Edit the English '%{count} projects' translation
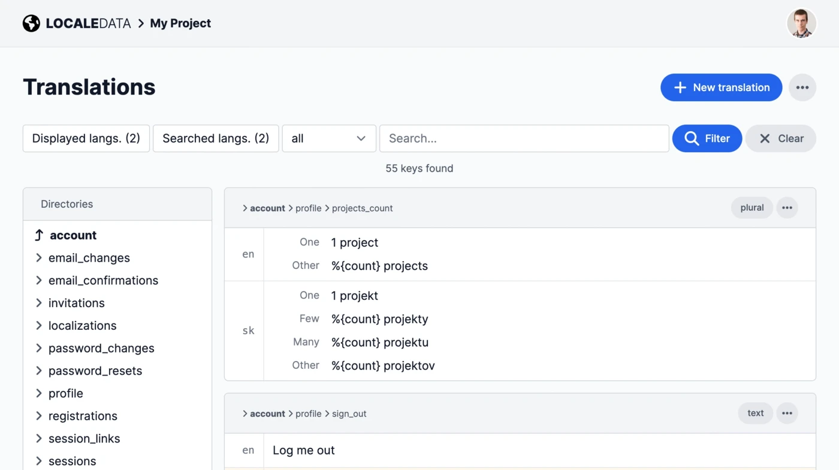 379,266
